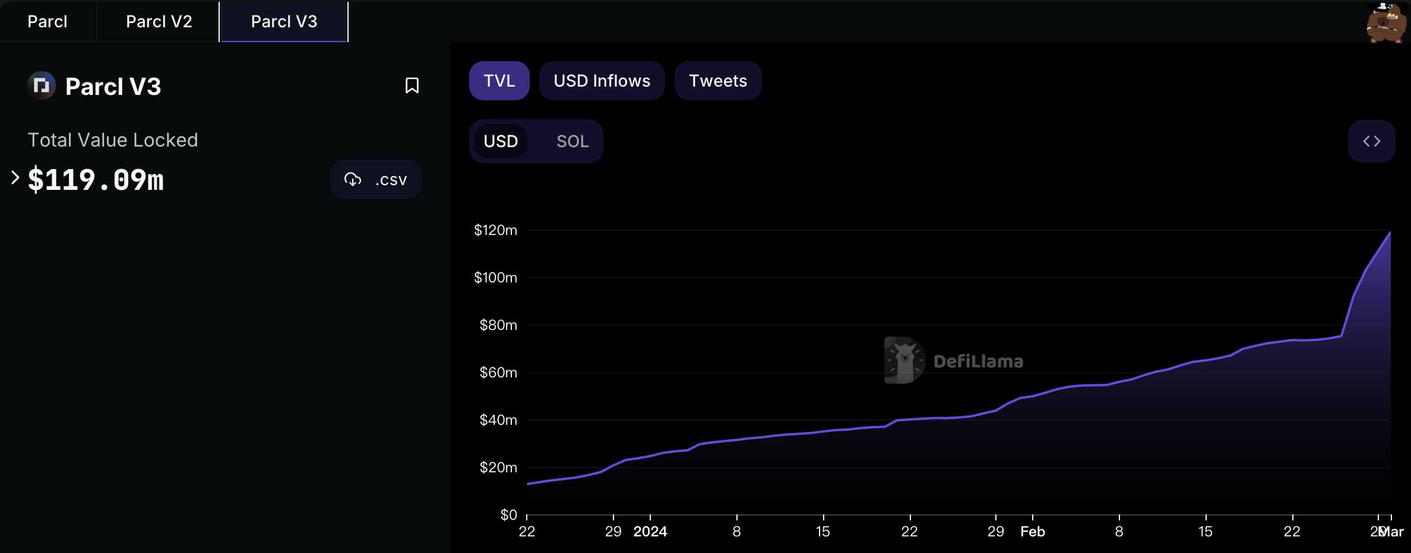Open the embed chart code icon
Viewport: 1411px width, 553px height.
pyautogui.click(x=1371, y=141)
